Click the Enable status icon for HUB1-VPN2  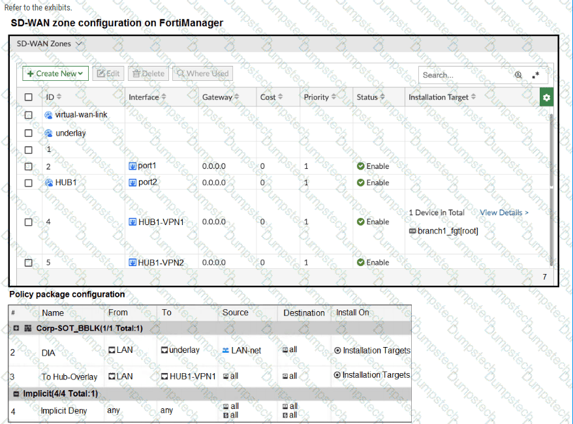361,262
